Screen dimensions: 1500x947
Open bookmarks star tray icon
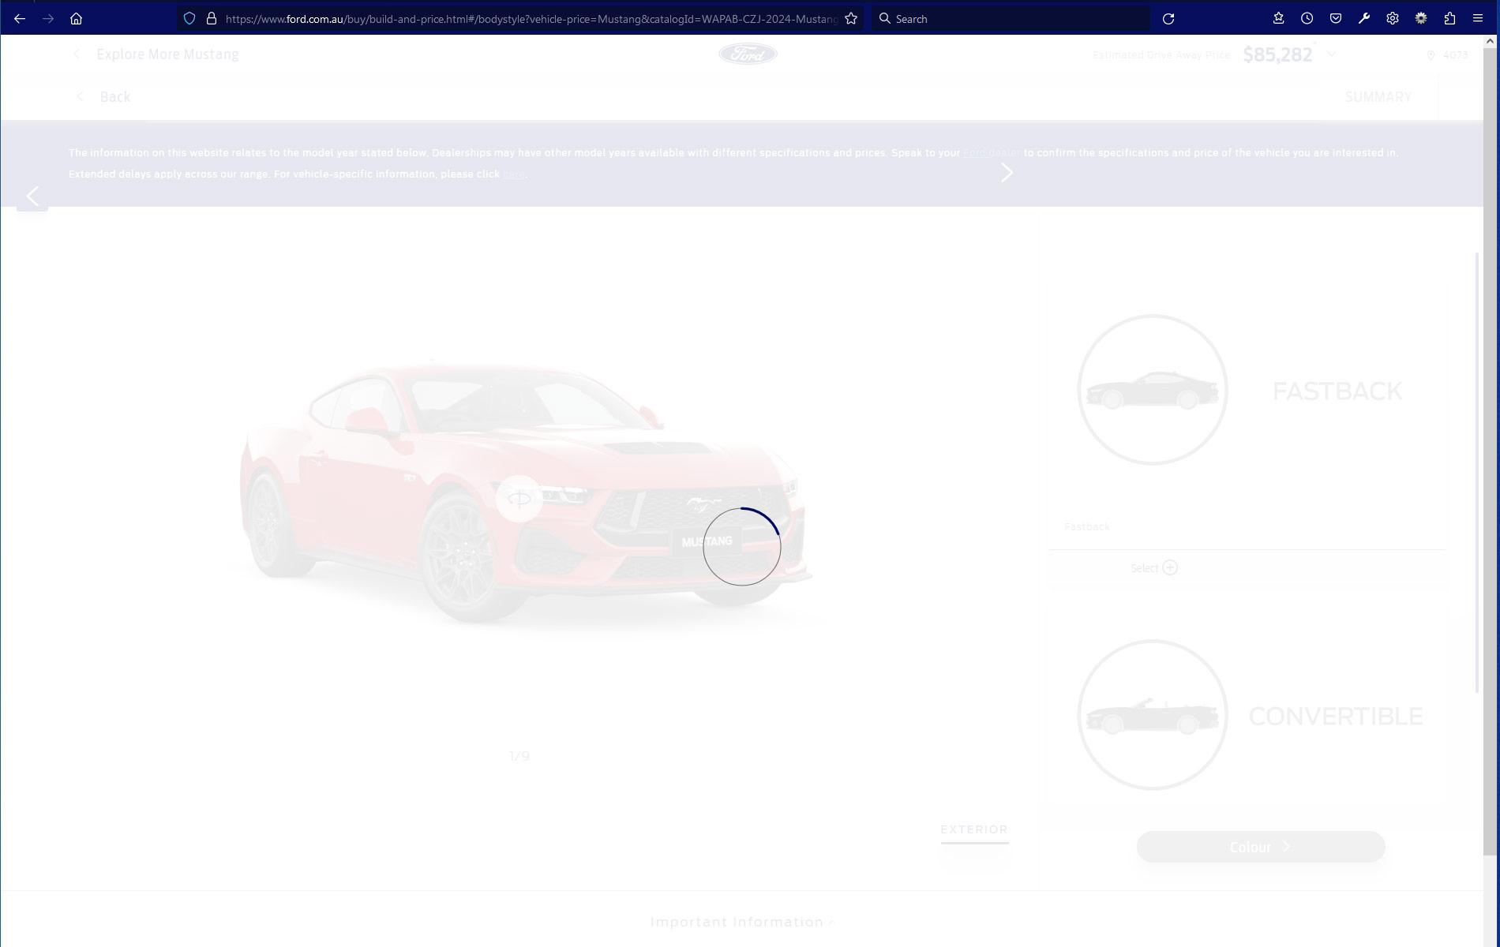coord(1279,18)
